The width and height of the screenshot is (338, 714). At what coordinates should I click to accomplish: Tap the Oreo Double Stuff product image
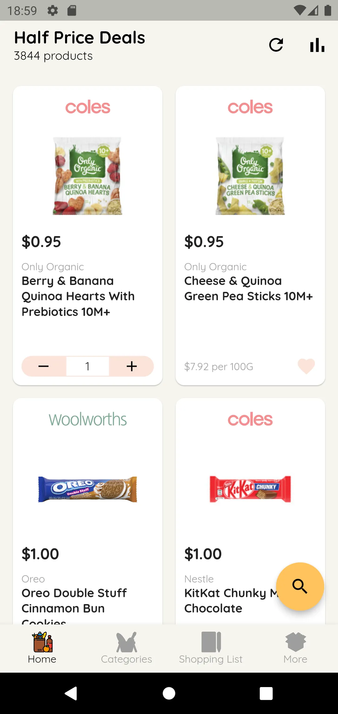point(88,489)
